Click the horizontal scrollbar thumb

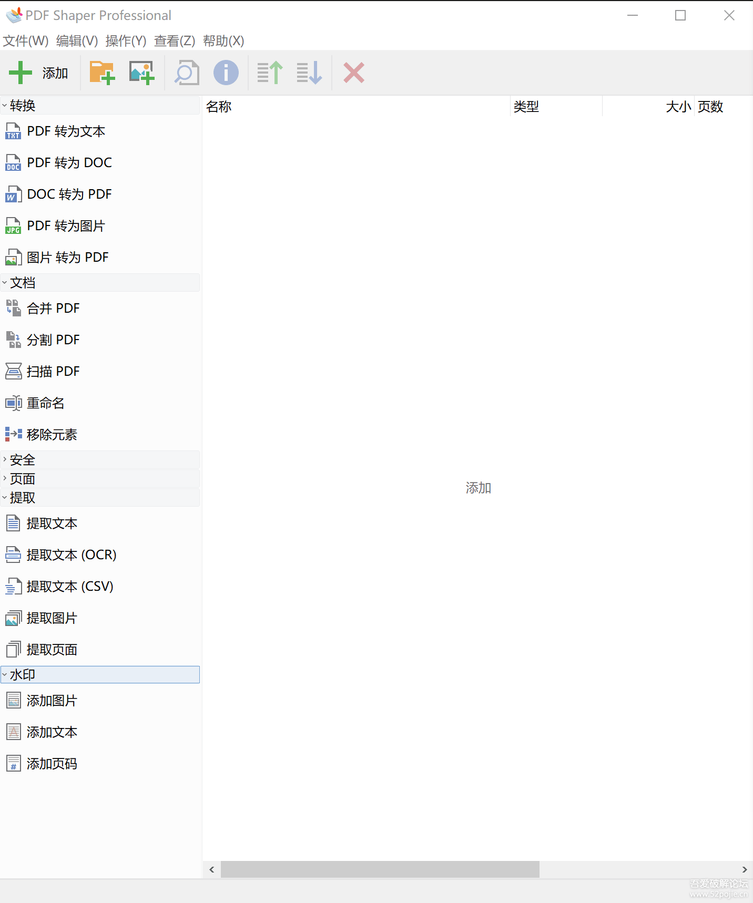pos(380,869)
